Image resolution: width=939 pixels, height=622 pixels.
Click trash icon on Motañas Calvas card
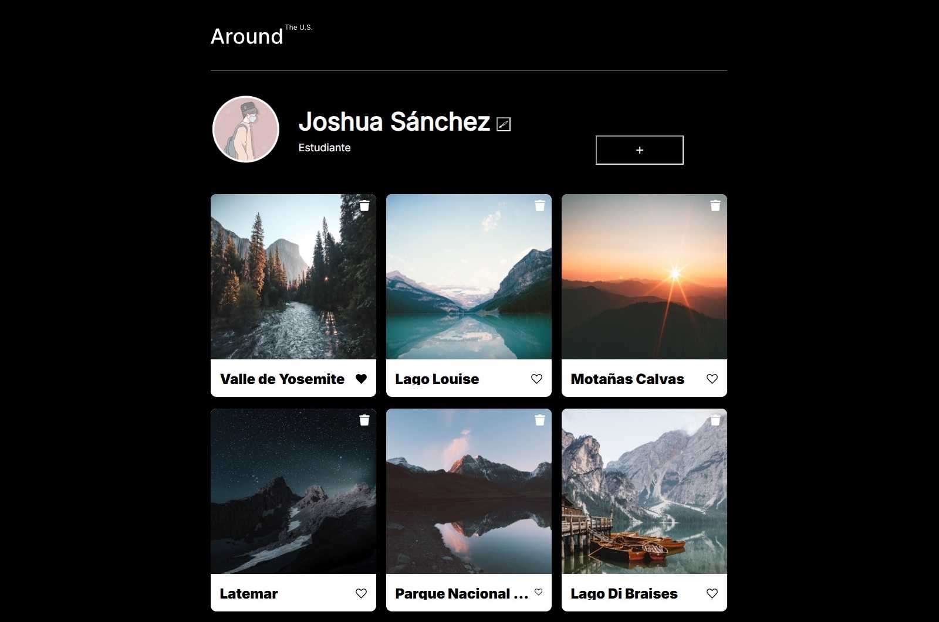point(715,205)
